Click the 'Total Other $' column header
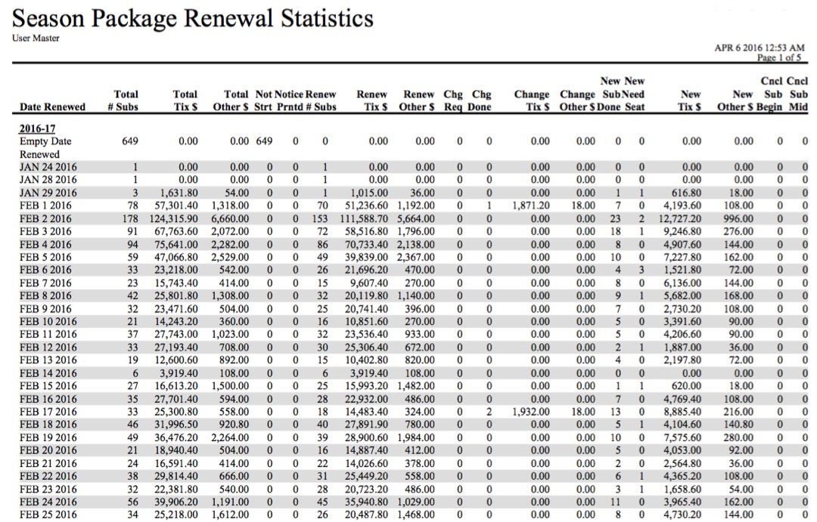The width and height of the screenshot is (817, 522). [230, 100]
